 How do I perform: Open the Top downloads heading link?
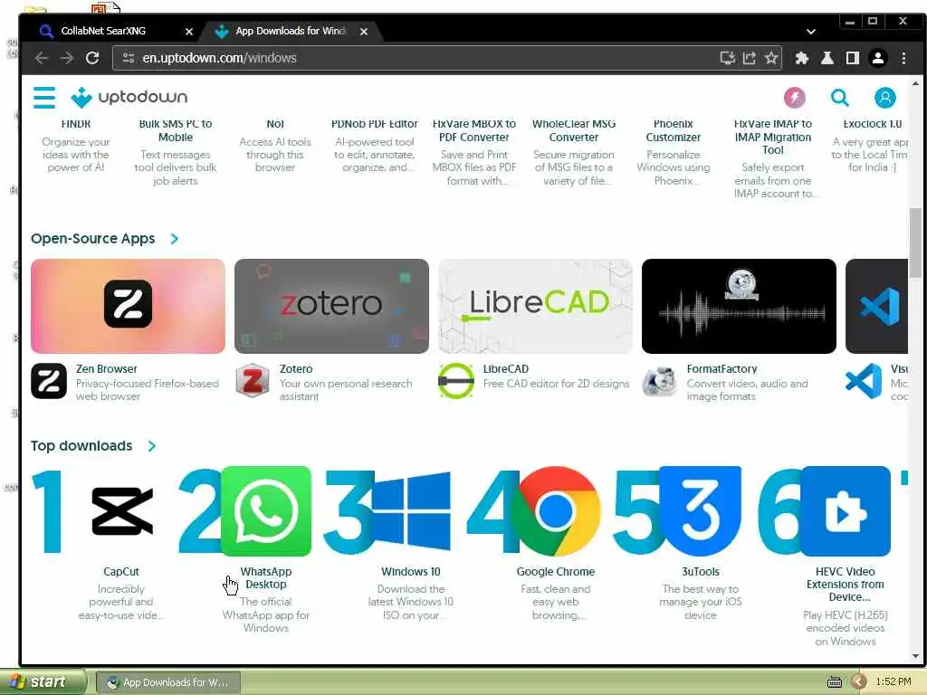point(81,446)
